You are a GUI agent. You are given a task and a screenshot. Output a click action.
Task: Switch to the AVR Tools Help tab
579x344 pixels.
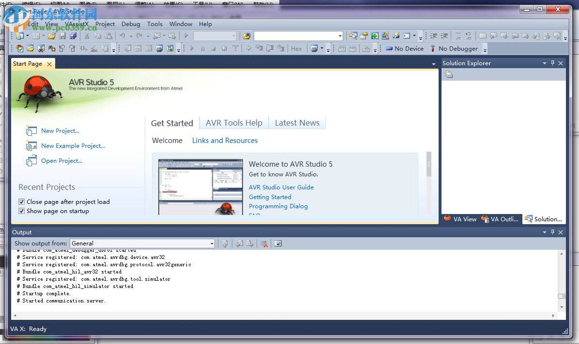[x=234, y=123]
